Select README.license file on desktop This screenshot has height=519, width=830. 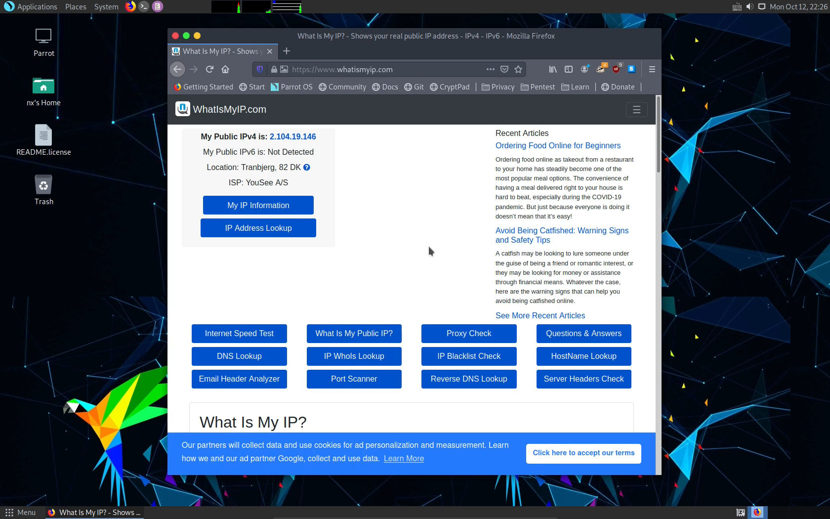[43, 140]
